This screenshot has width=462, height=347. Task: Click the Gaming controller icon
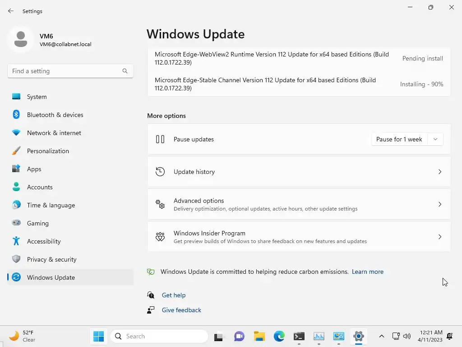click(16, 222)
